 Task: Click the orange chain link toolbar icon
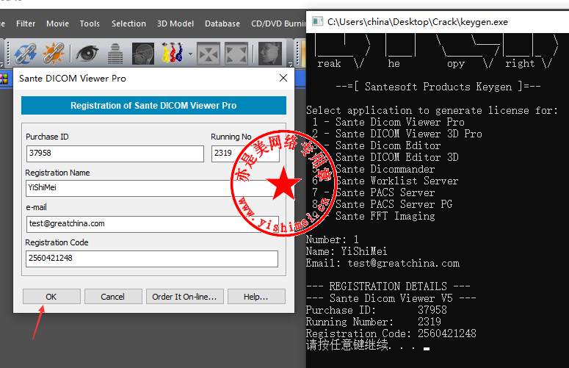(x=52, y=52)
